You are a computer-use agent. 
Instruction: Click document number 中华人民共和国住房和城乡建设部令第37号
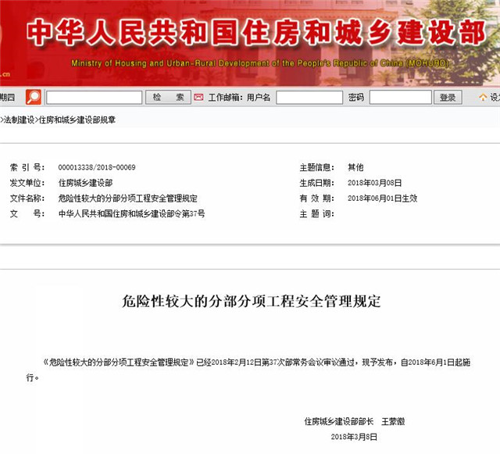click(x=131, y=213)
